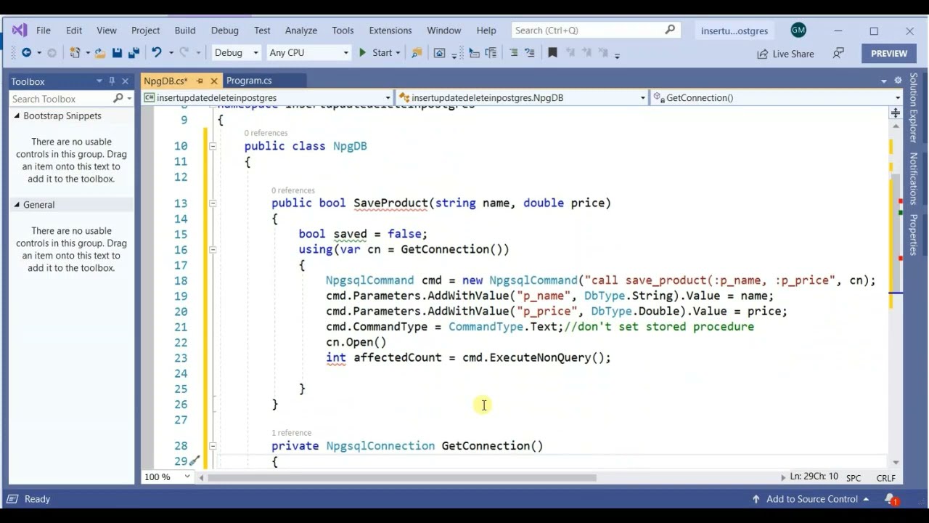
Task: Save the current file with the floppy icon
Action: (x=117, y=52)
